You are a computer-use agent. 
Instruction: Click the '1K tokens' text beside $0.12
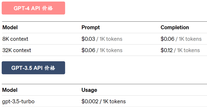pyautogui.click(x=188, y=50)
